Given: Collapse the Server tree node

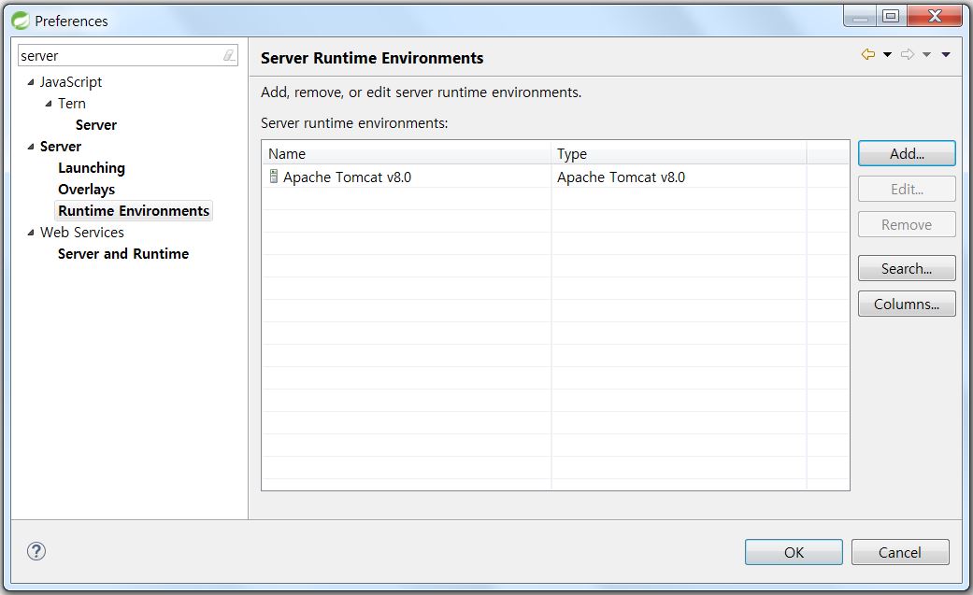Looking at the screenshot, I should coord(31,147).
